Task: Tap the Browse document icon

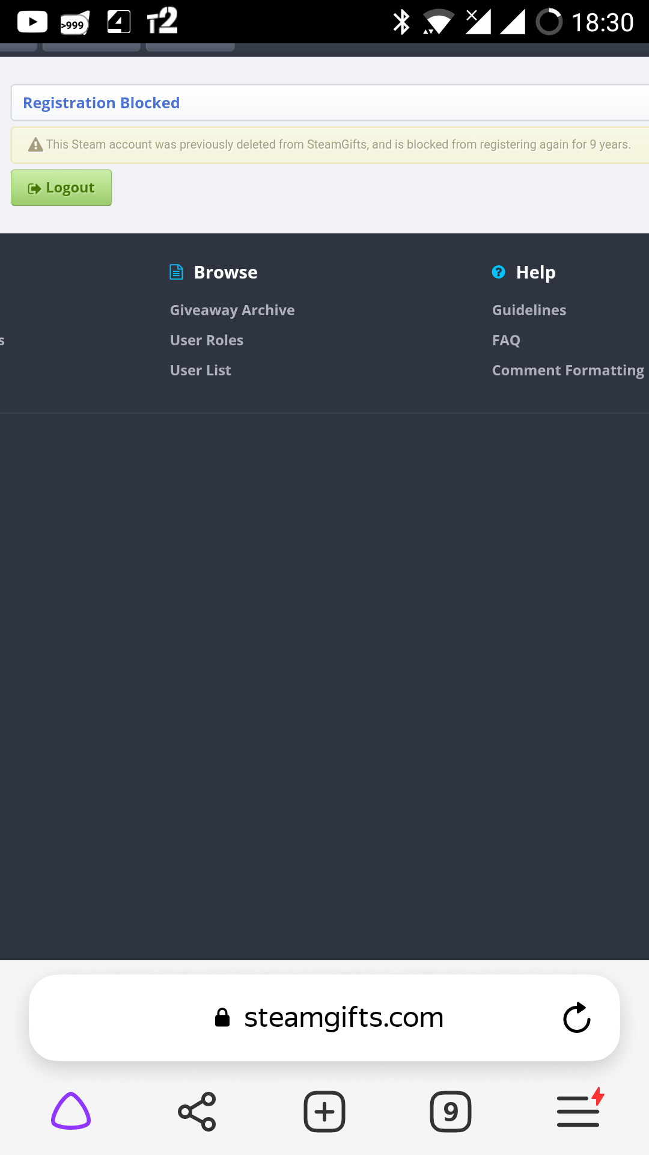Action: 176,272
